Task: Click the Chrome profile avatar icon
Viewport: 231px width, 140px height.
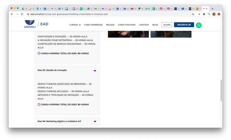Action: (214, 14)
